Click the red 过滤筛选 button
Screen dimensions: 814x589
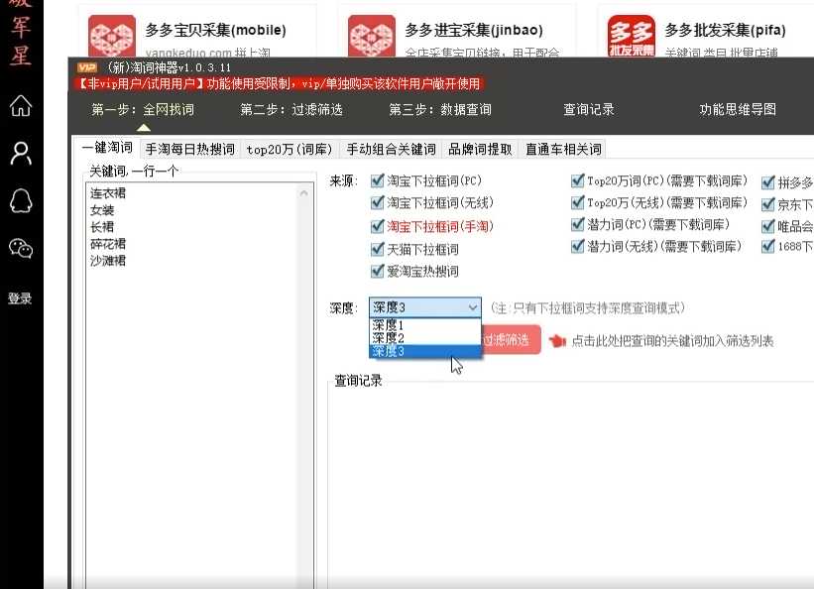pos(511,340)
